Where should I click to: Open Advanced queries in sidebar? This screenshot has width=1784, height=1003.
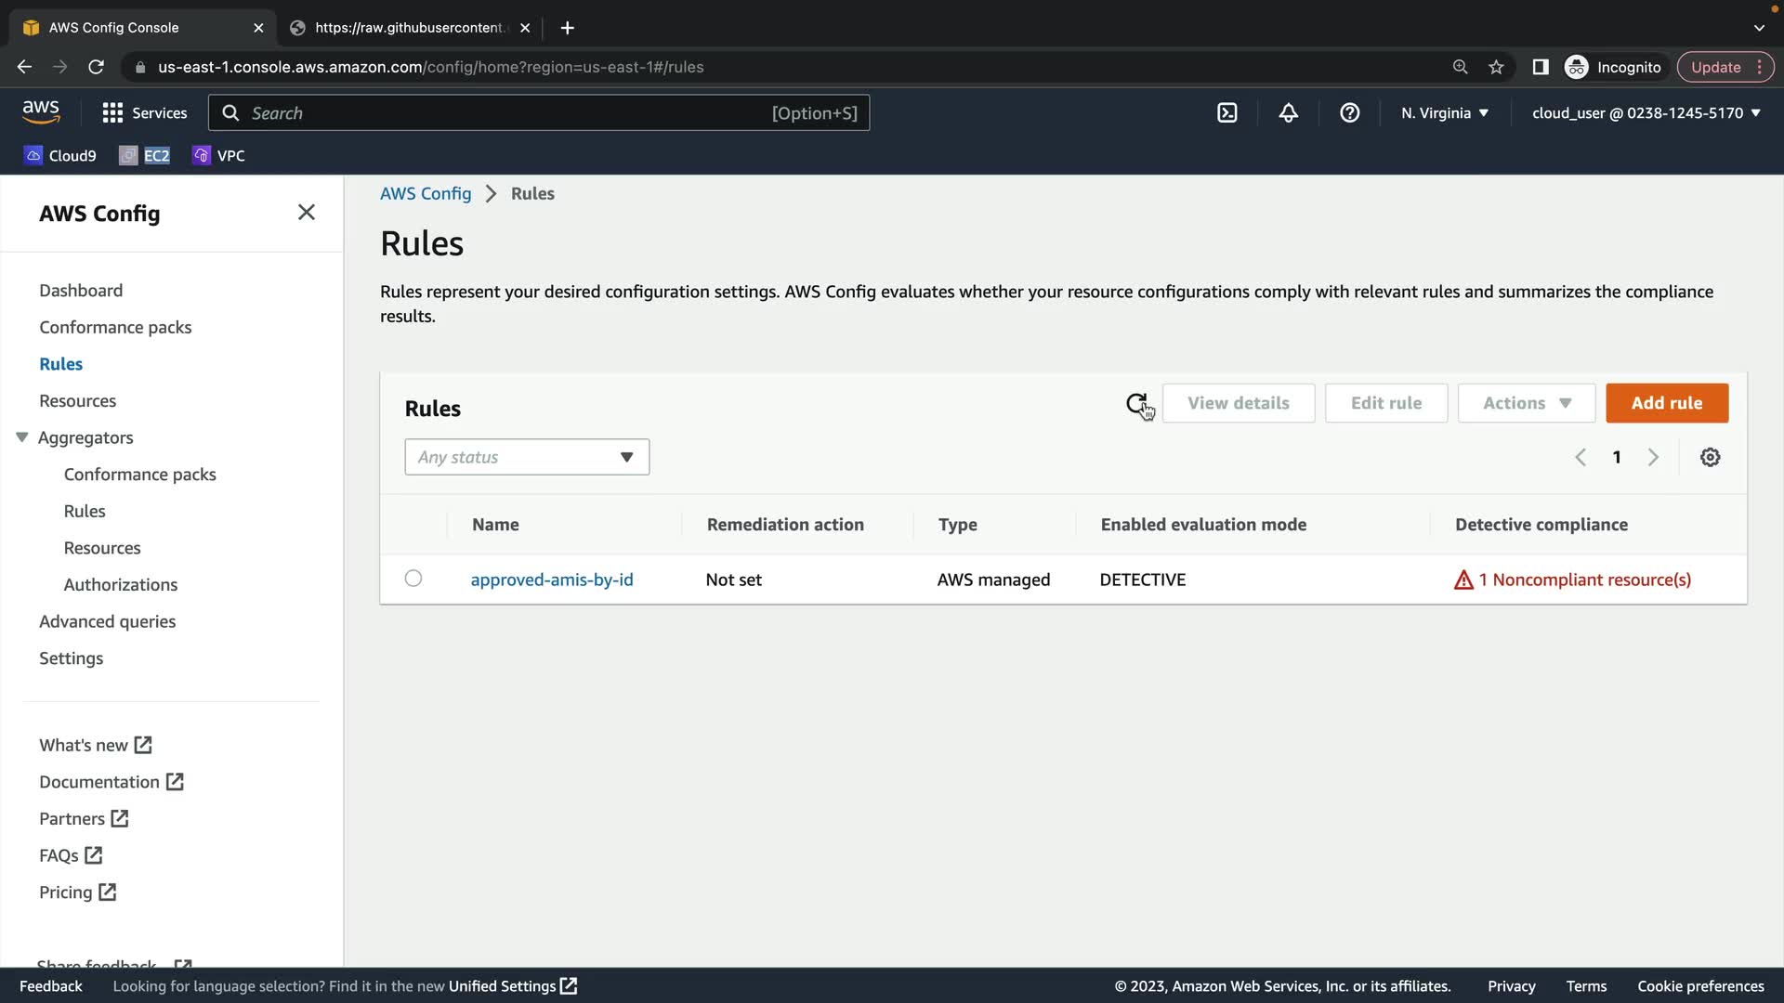[107, 621]
